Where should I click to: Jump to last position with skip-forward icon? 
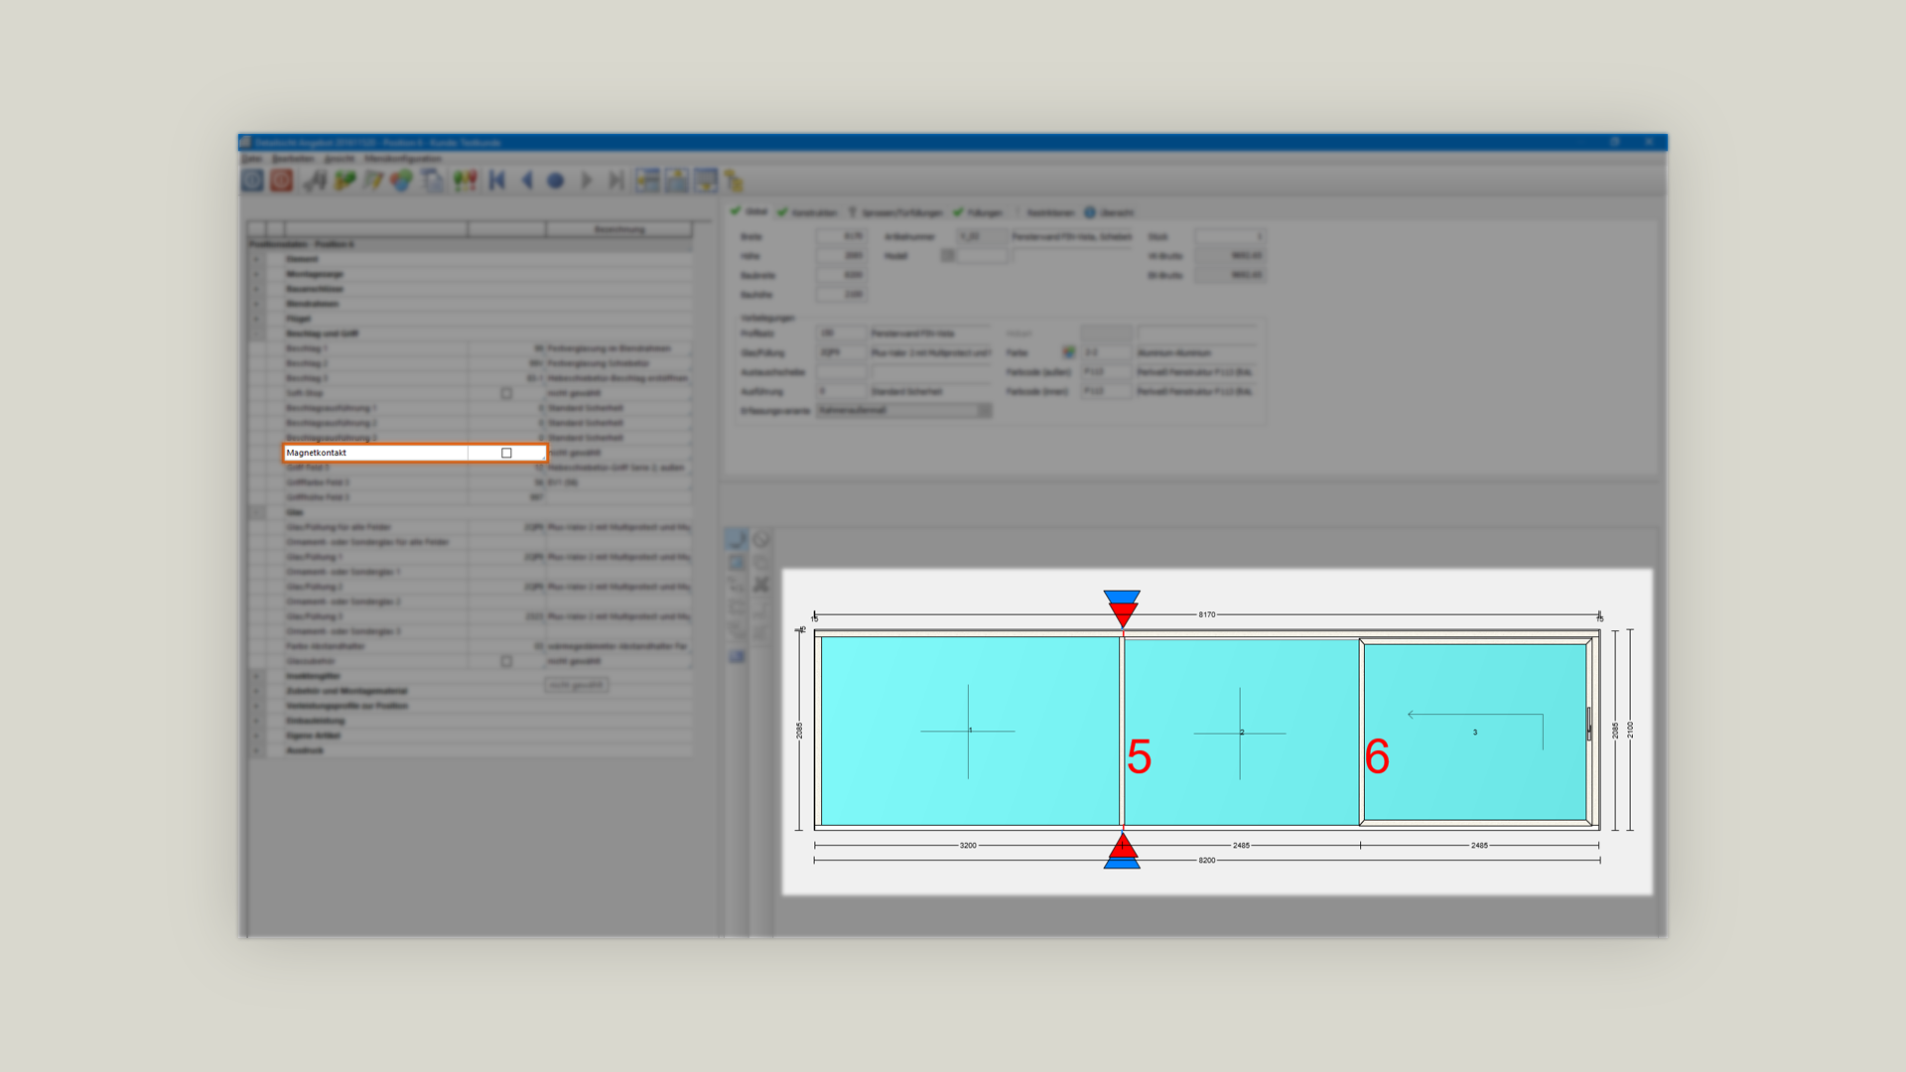click(x=616, y=181)
